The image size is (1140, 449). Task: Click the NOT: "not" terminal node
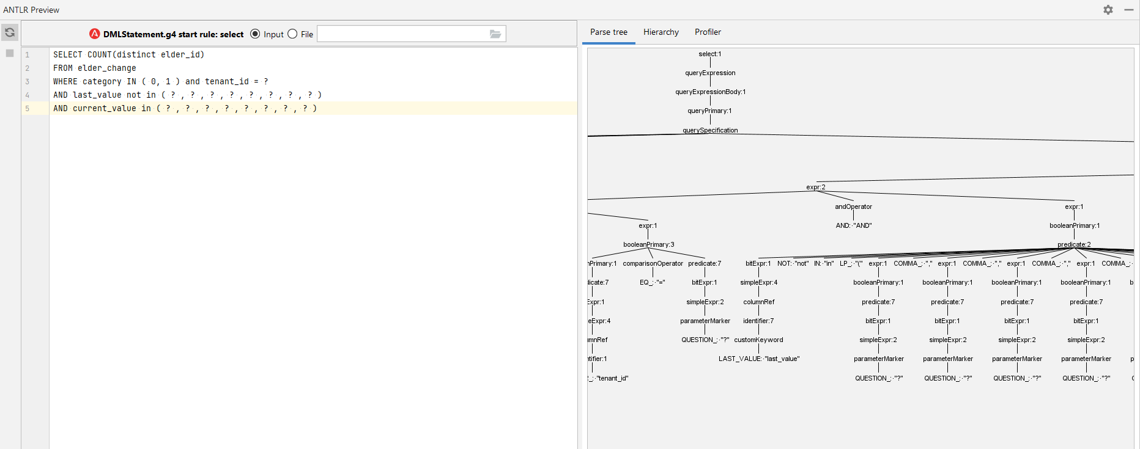pos(793,263)
